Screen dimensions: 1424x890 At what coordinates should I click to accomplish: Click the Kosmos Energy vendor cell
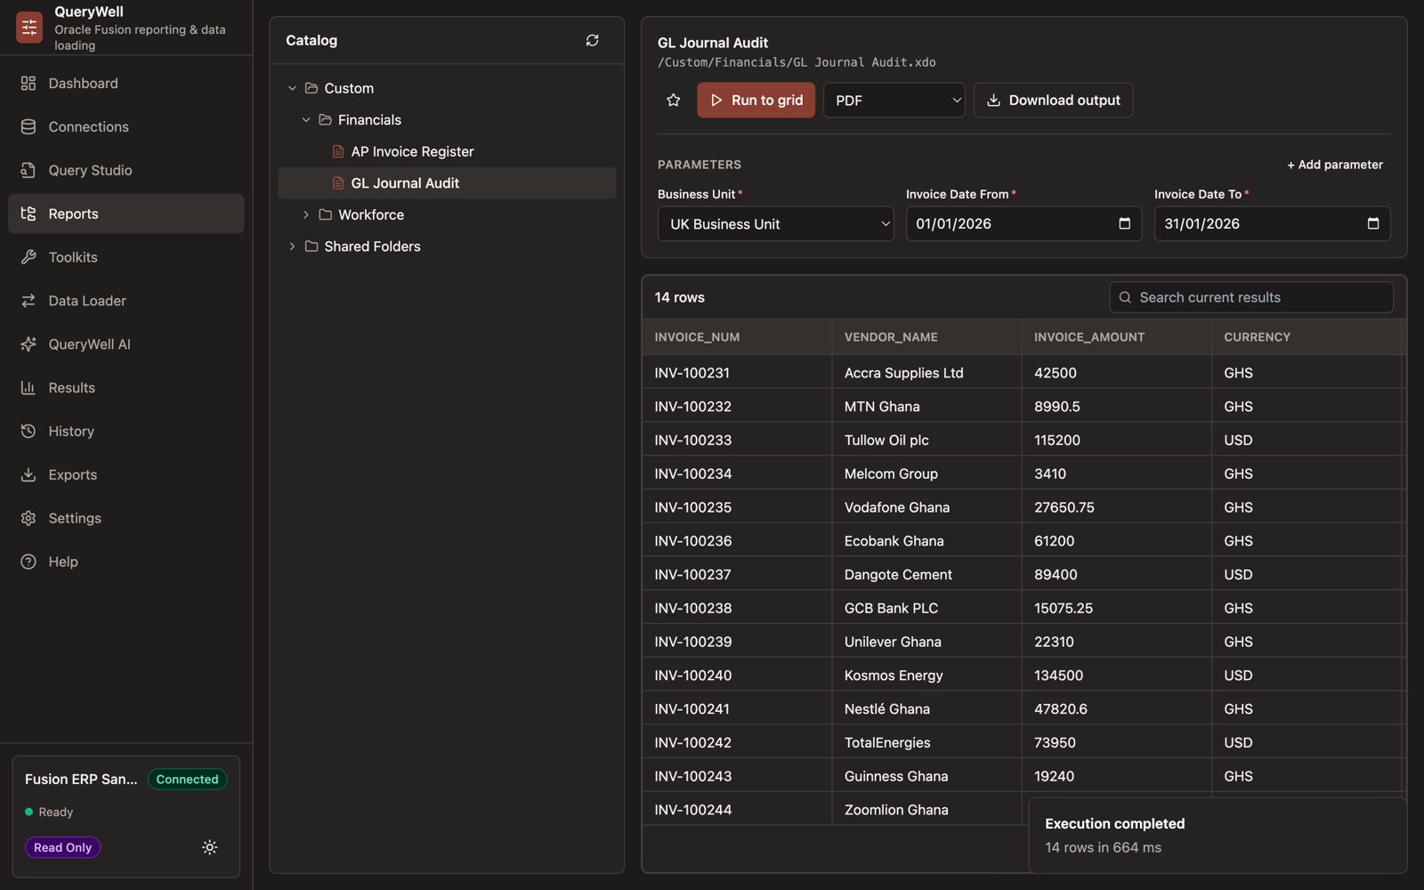[x=926, y=676]
